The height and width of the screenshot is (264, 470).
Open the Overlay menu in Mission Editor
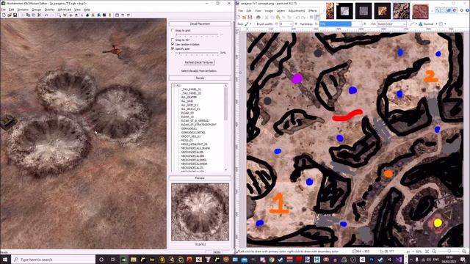[x=50, y=10]
